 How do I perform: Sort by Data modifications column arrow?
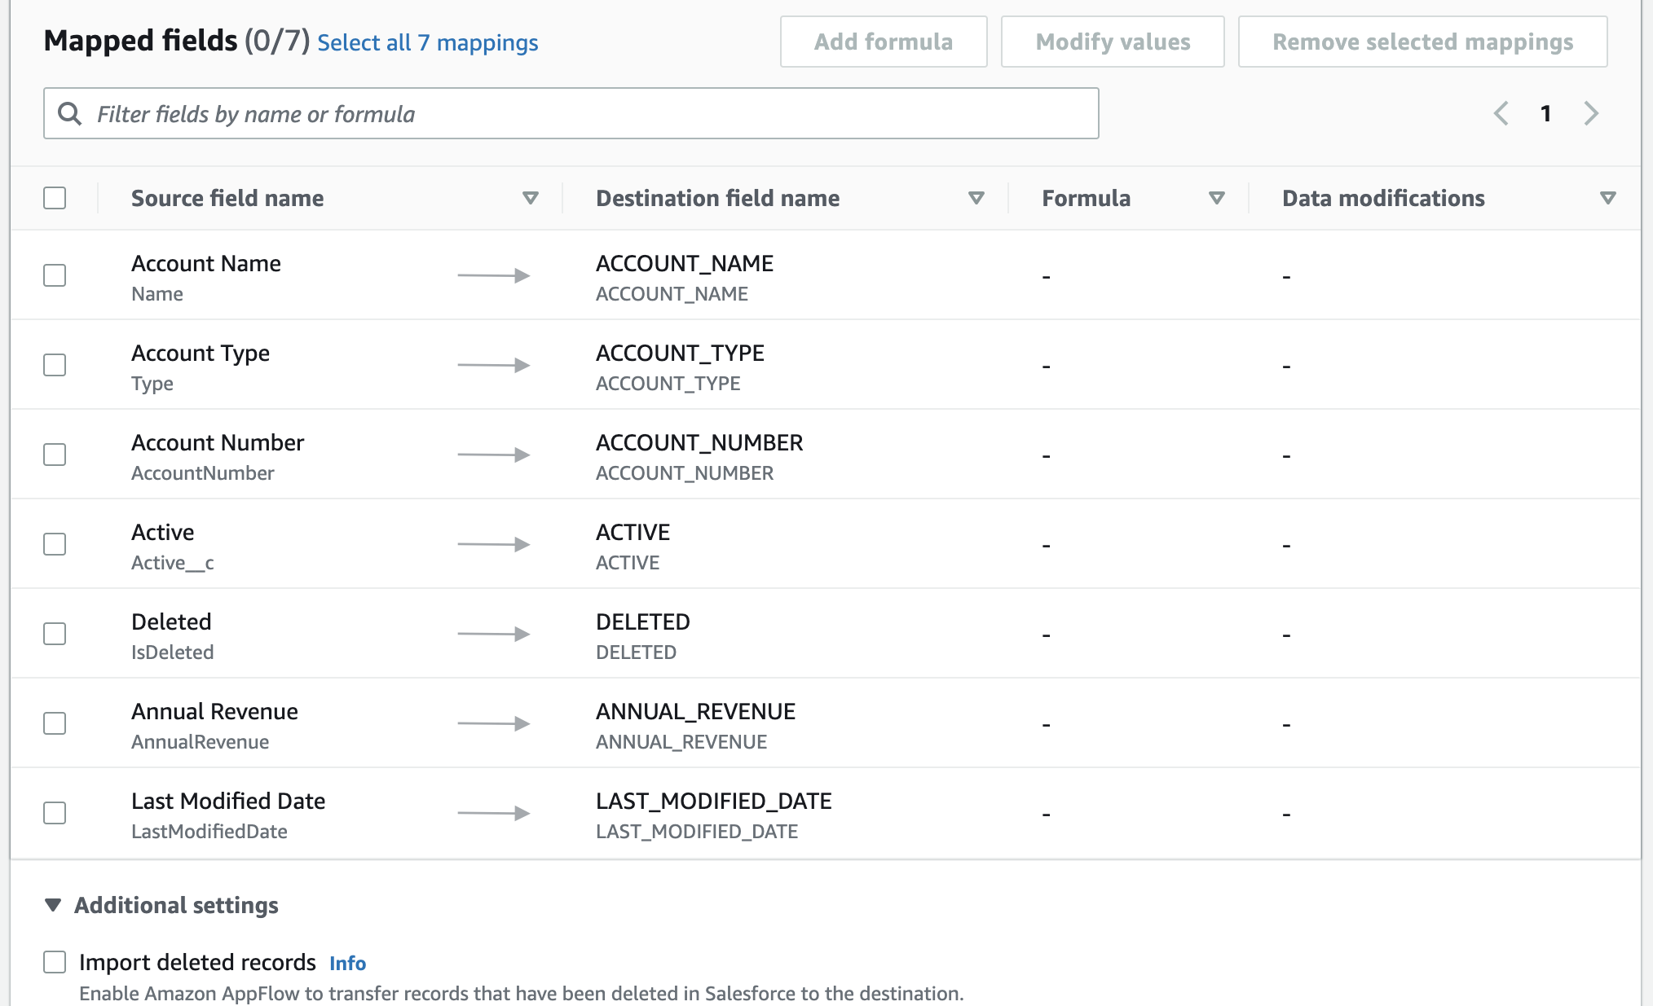1607,198
